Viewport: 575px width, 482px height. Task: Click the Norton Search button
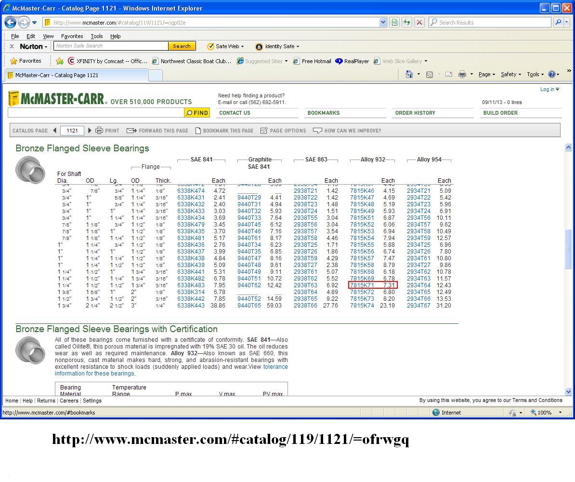click(182, 46)
